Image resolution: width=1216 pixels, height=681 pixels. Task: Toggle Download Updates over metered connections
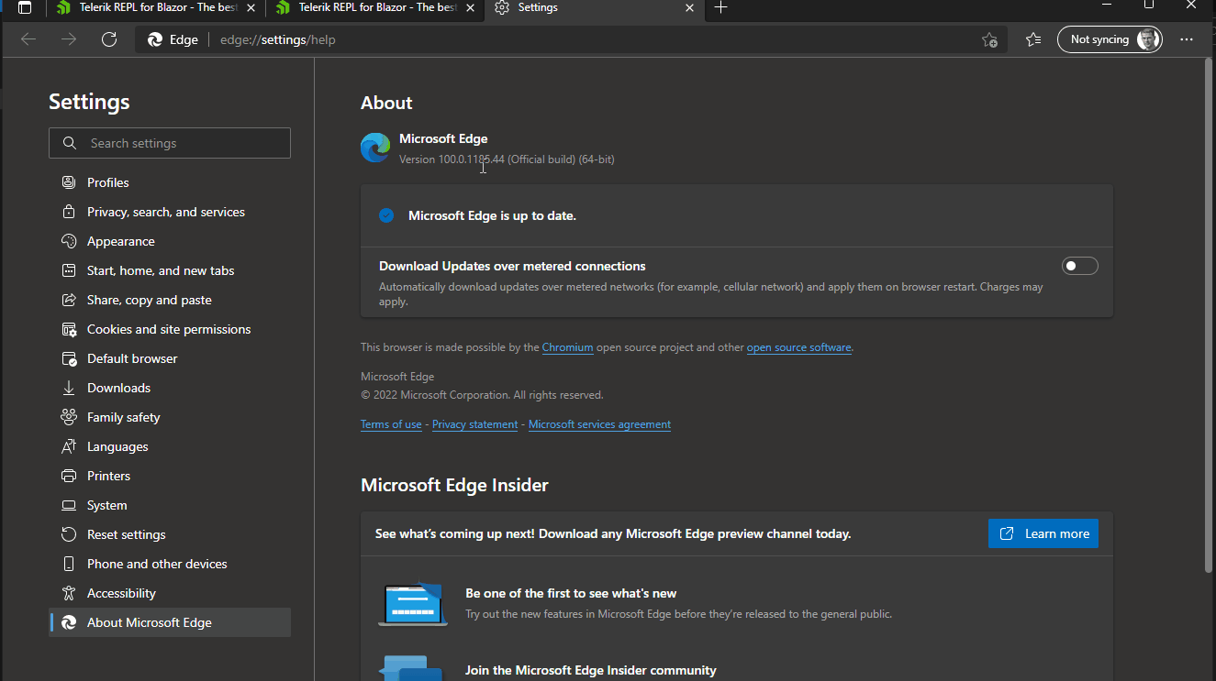(1079, 266)
